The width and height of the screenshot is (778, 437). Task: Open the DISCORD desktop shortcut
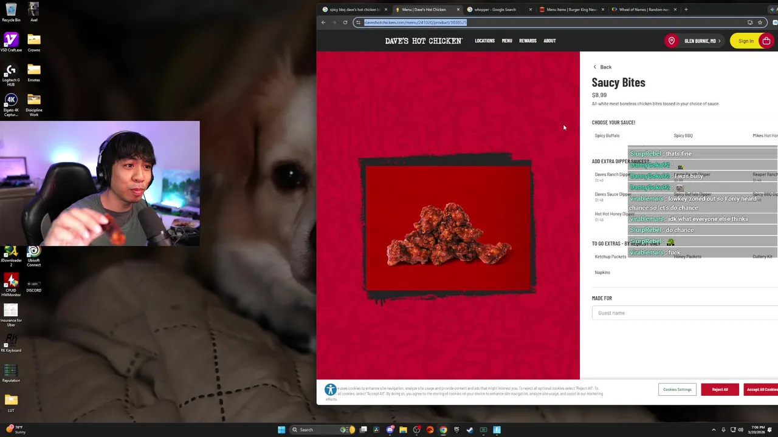click(x=33, y=286)
